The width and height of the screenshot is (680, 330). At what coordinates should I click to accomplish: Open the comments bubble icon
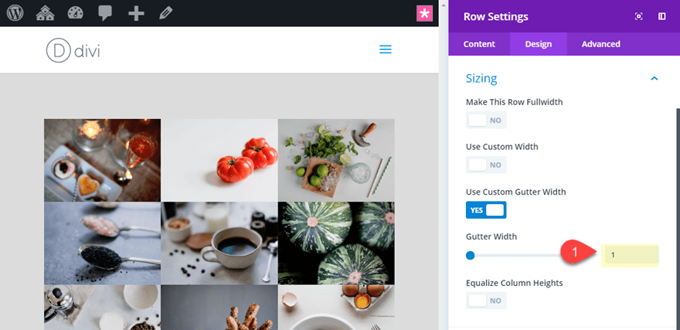105,13
